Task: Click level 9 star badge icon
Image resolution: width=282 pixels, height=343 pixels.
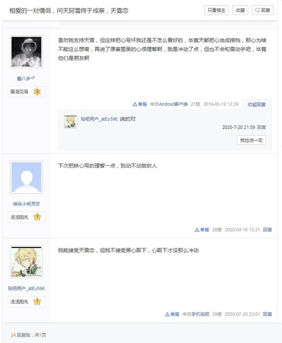Action: (x=37, y=91)
